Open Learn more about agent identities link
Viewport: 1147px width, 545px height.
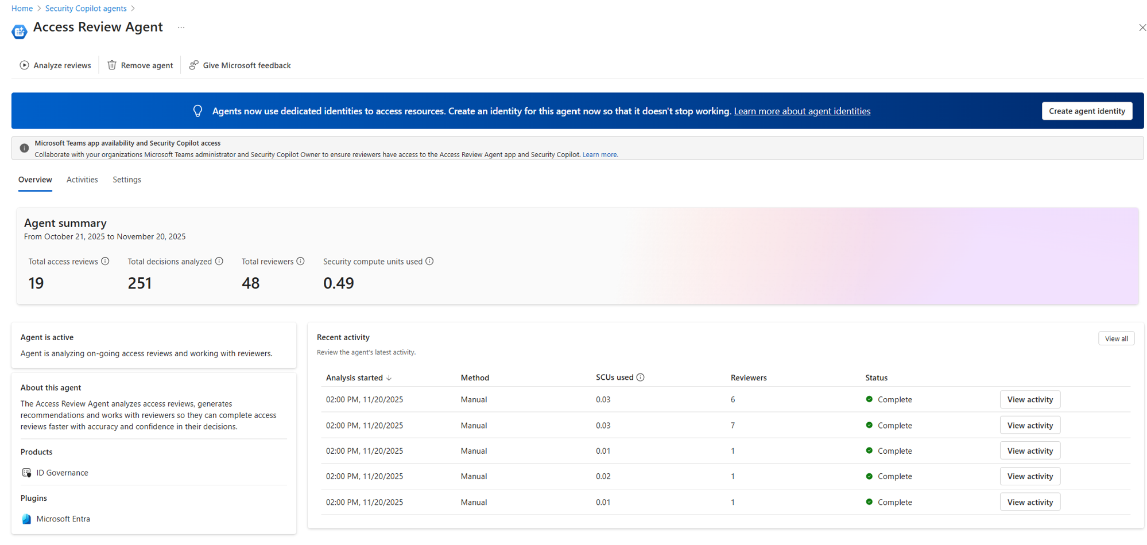802,111
